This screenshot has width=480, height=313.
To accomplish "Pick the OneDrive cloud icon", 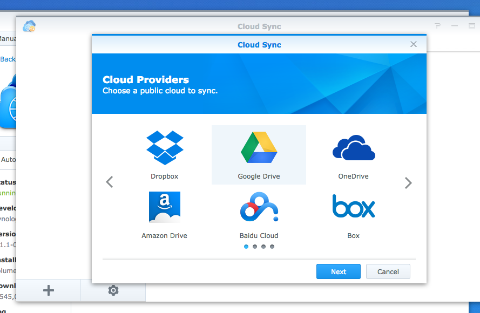I will 353,148.
